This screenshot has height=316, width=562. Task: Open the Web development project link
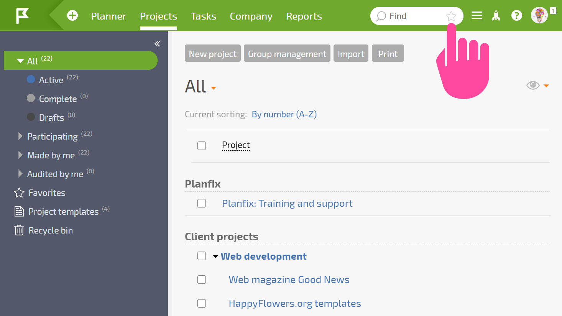(x=263, y=256)
